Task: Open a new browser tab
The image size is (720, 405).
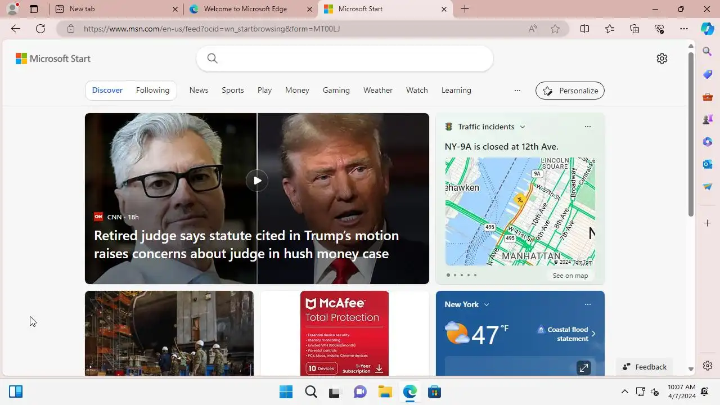Action: 465,9
